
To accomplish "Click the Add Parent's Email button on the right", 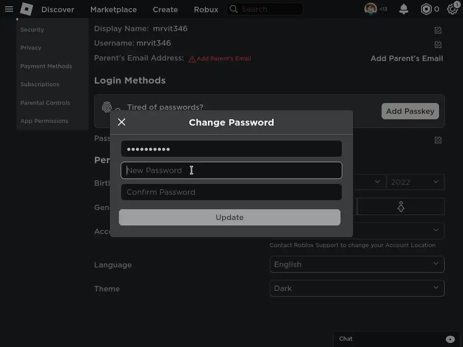I will click(406, 58).
